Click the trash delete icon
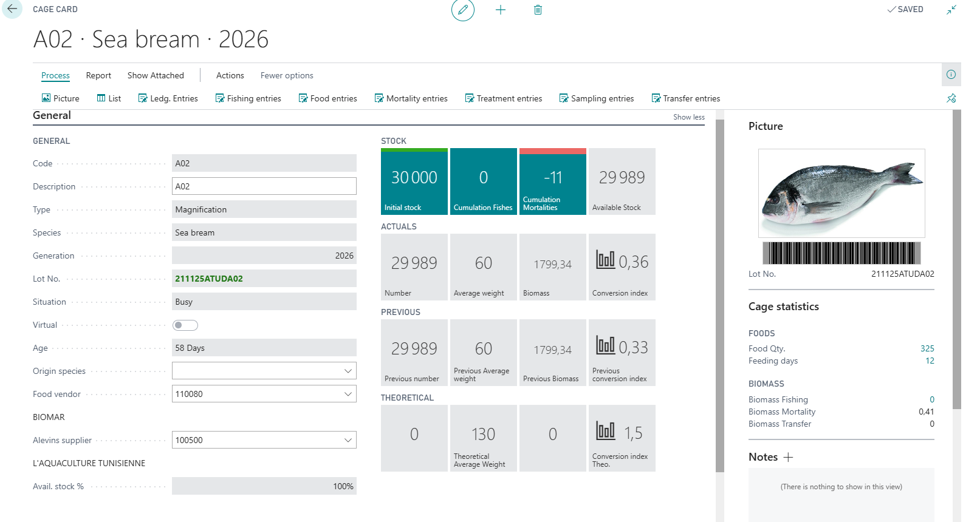Image resolution: width=963 pixels, height=522 pixels. (538, 10)
